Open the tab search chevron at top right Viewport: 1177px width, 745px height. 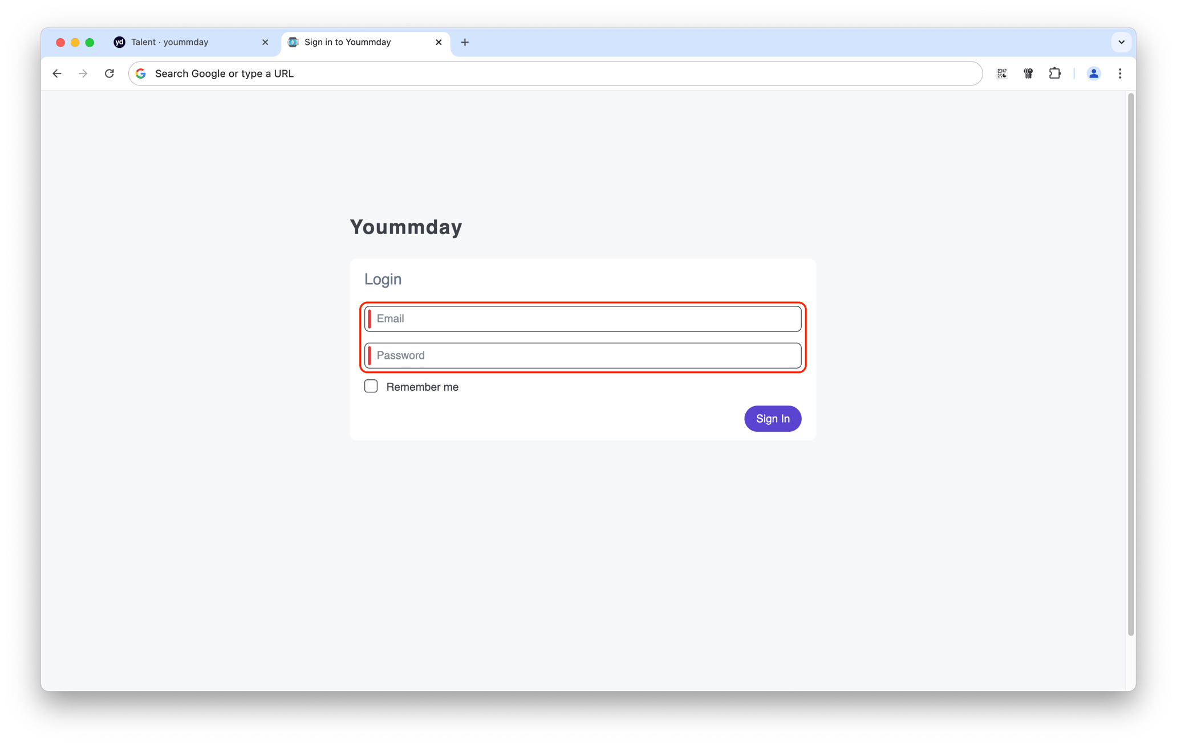point(1121,42)
